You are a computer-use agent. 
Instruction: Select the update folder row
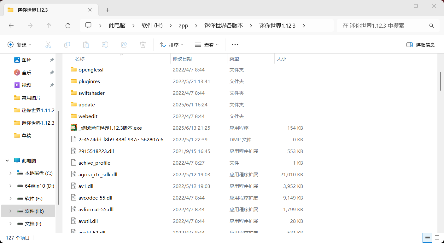click(x=188, y=105)
